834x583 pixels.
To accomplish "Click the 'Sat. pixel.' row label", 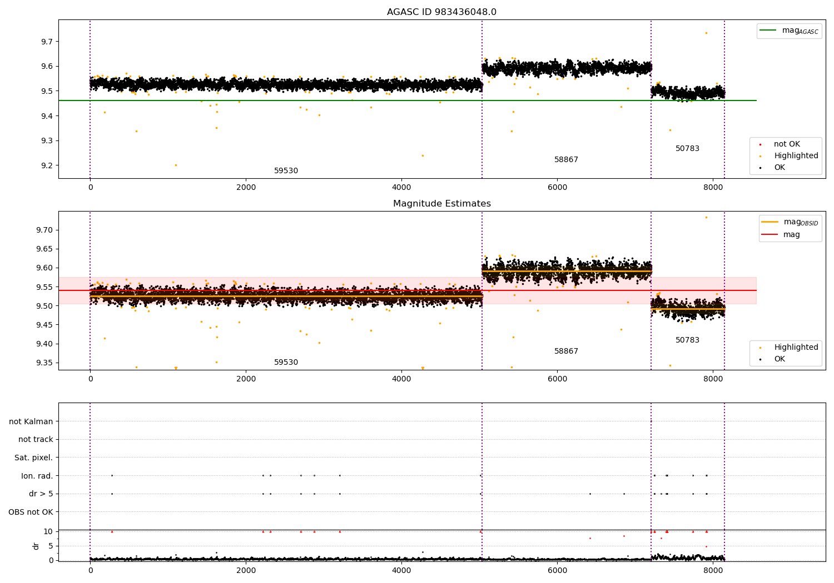I will pos(34,458).
